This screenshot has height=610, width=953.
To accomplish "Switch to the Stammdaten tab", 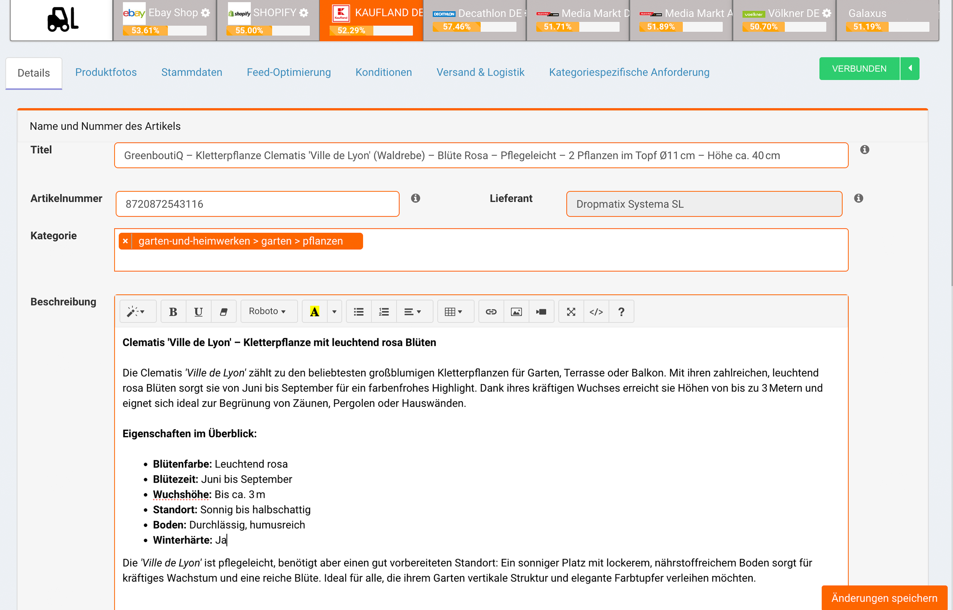I will 192,72.
